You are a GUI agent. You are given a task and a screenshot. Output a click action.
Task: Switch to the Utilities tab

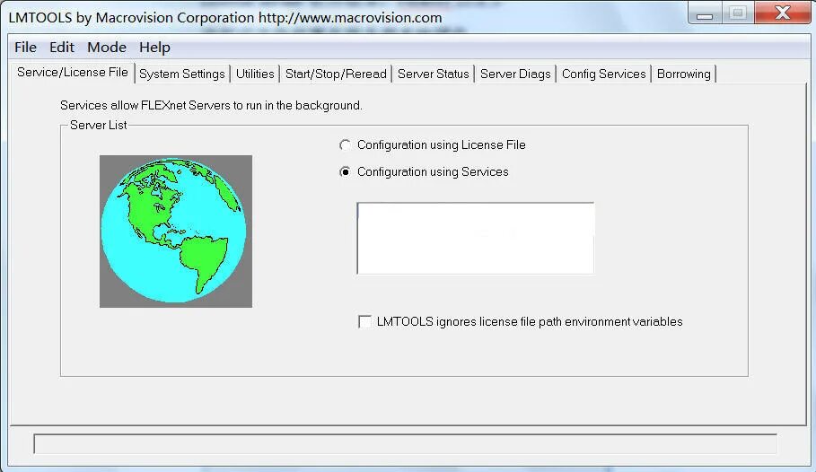pyautogui.click(x=255, y=74)
